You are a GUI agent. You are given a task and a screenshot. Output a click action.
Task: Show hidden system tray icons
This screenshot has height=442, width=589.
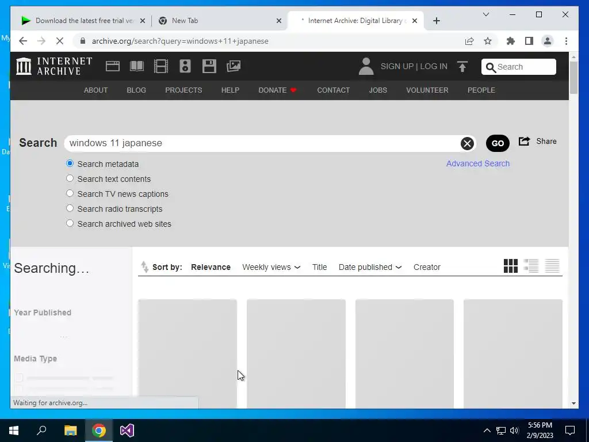click(x=487, y=430)
